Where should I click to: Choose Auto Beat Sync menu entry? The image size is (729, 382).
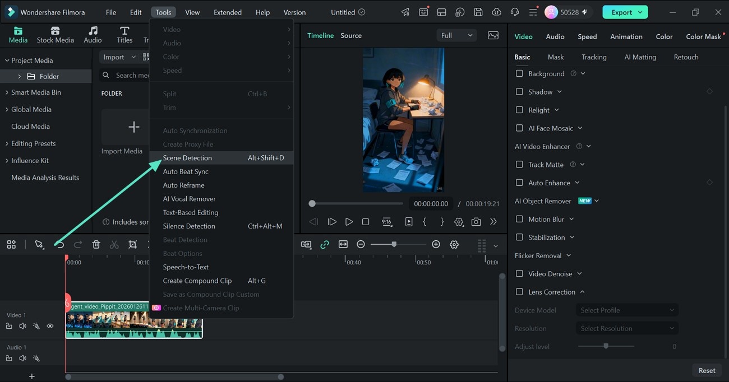click(x=221, y=171)
